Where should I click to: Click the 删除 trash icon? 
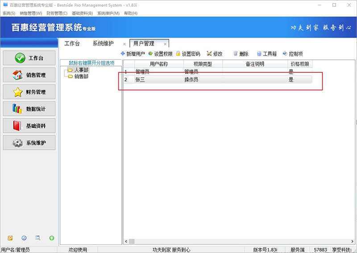pyautogui.click(x=236, y=54)
